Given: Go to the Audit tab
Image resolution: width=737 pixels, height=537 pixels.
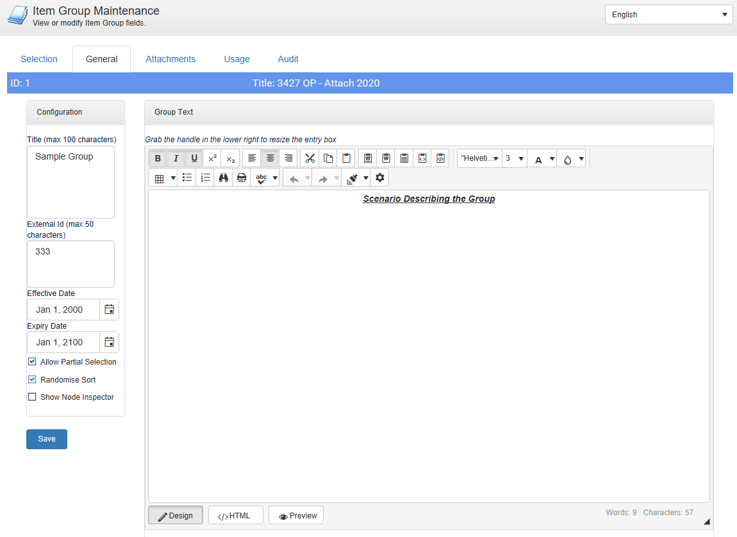Looking at the screenshot, I should tap(288, 59).
